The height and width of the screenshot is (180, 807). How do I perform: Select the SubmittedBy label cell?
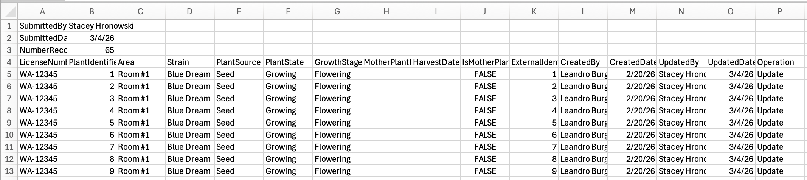tap(42, 26)
